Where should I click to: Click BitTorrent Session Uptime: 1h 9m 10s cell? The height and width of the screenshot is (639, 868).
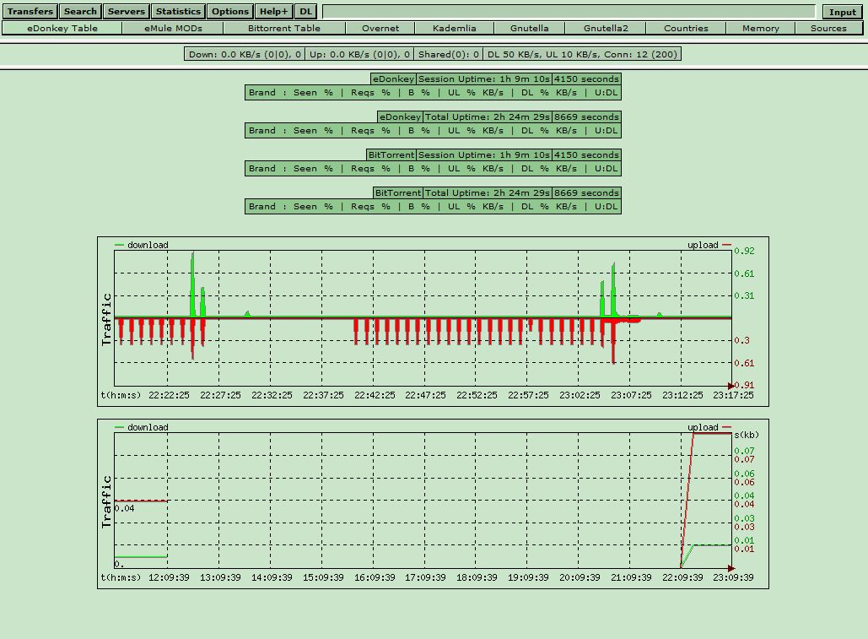(484, 155)
